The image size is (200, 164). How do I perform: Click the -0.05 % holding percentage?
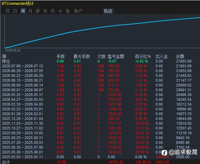[142, 61]
